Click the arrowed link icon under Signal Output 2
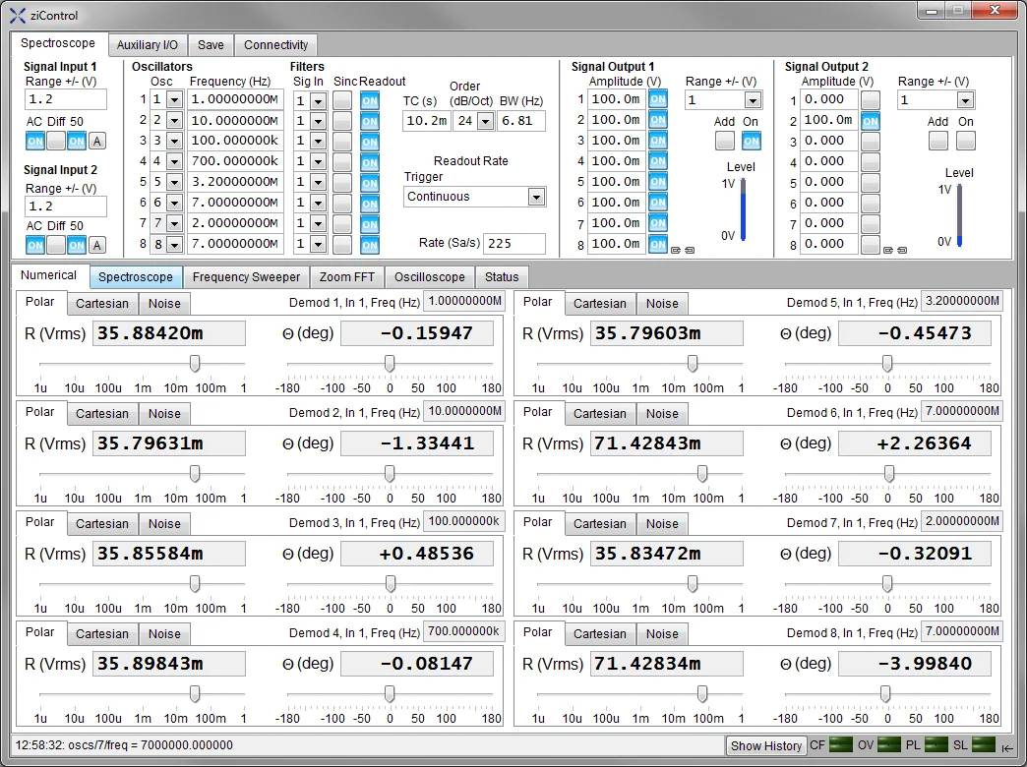 (888, 250)
